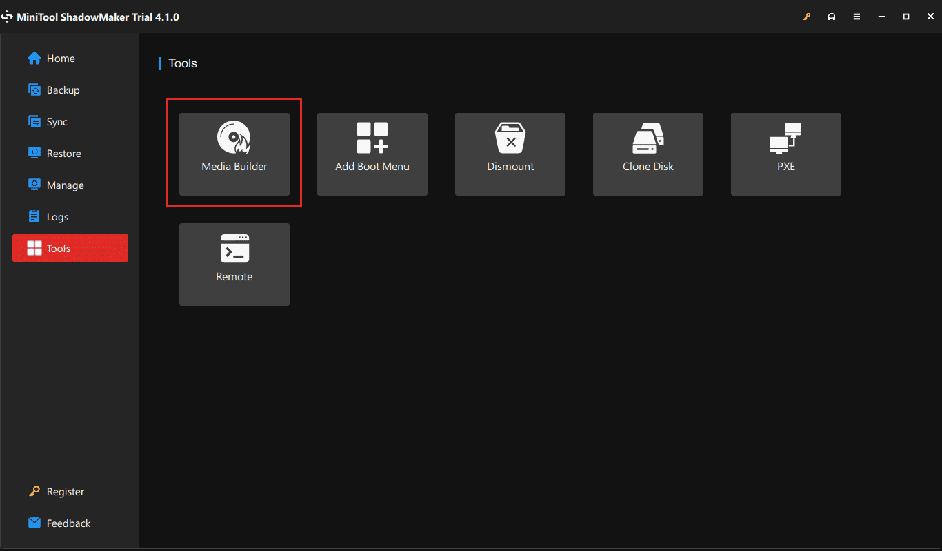
Task: Open the Media Builder tool
Action: coord(234,154)
